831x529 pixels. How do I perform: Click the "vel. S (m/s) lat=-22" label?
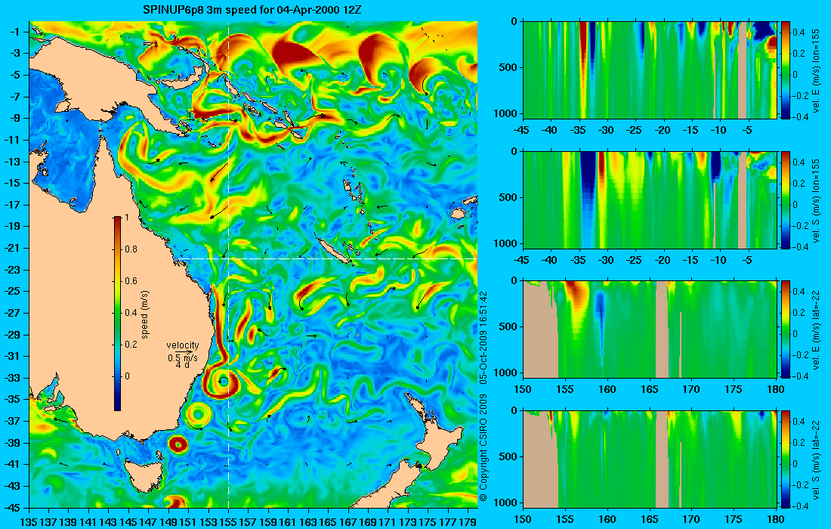816,459
